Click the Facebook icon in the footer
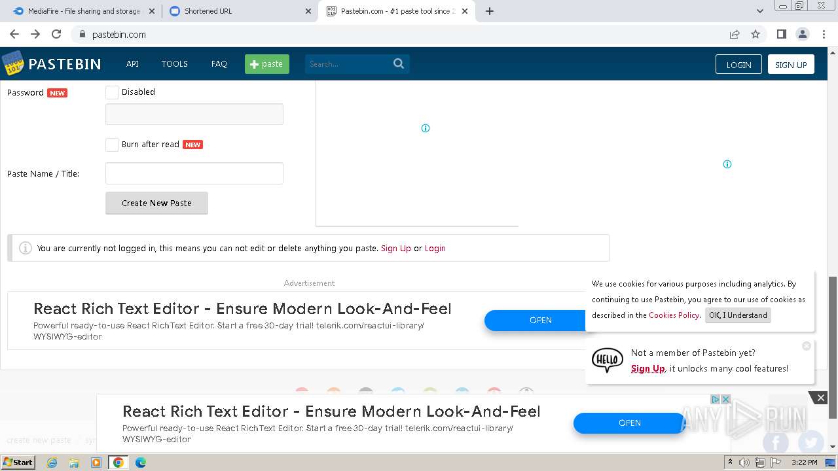Screen dimensions: 838x471 776,443
